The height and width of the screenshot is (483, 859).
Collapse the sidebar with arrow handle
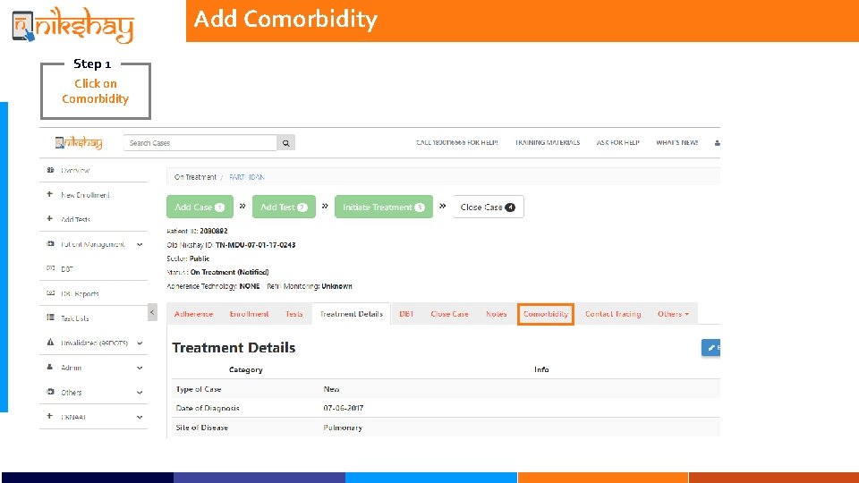click(152, 312)
